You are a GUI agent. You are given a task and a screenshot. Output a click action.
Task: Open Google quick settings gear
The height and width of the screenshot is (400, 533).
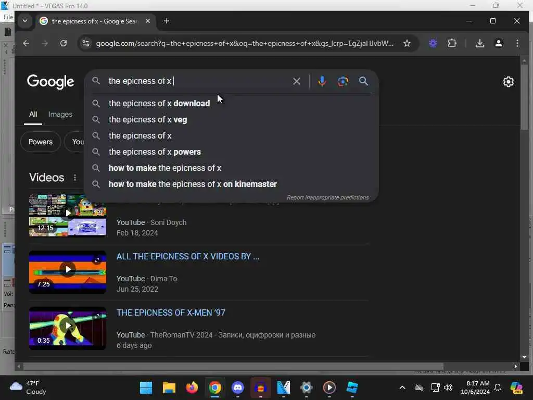point(508,82)
